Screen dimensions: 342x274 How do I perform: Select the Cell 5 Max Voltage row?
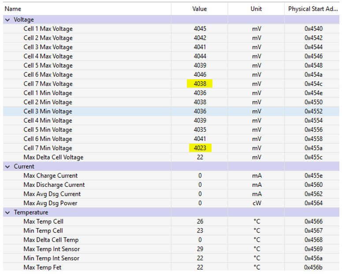point(171,65)
